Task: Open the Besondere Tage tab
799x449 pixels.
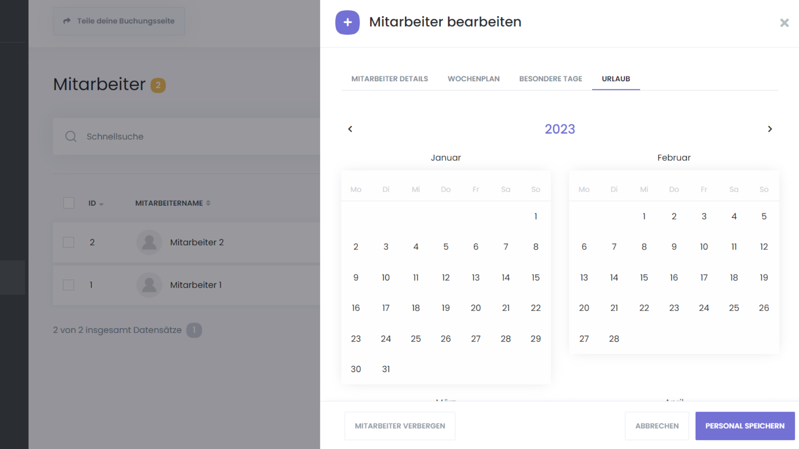Action: click(551, 79)
